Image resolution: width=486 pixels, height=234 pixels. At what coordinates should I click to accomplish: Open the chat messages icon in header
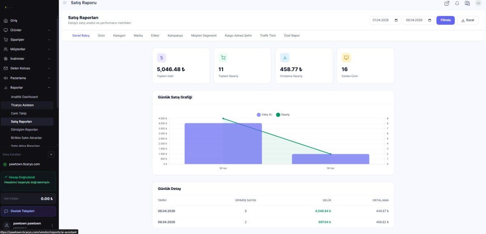point(467,3)
